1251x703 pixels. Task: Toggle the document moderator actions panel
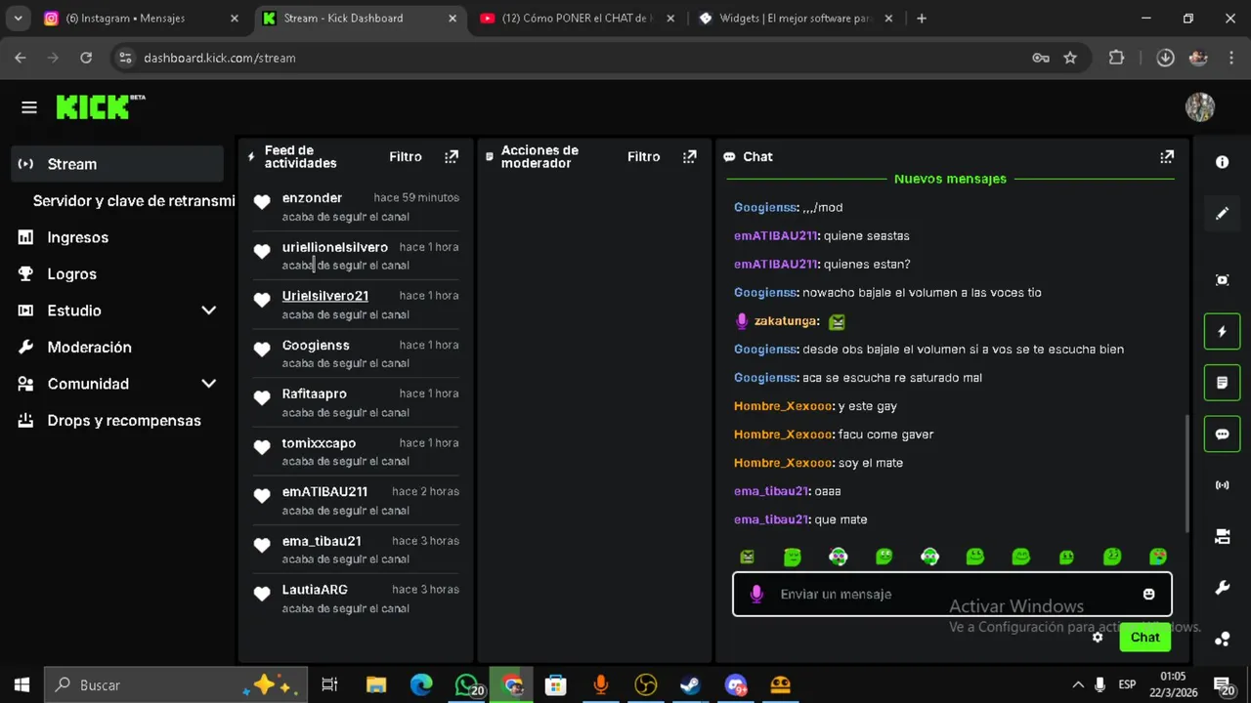[1222, 383]
